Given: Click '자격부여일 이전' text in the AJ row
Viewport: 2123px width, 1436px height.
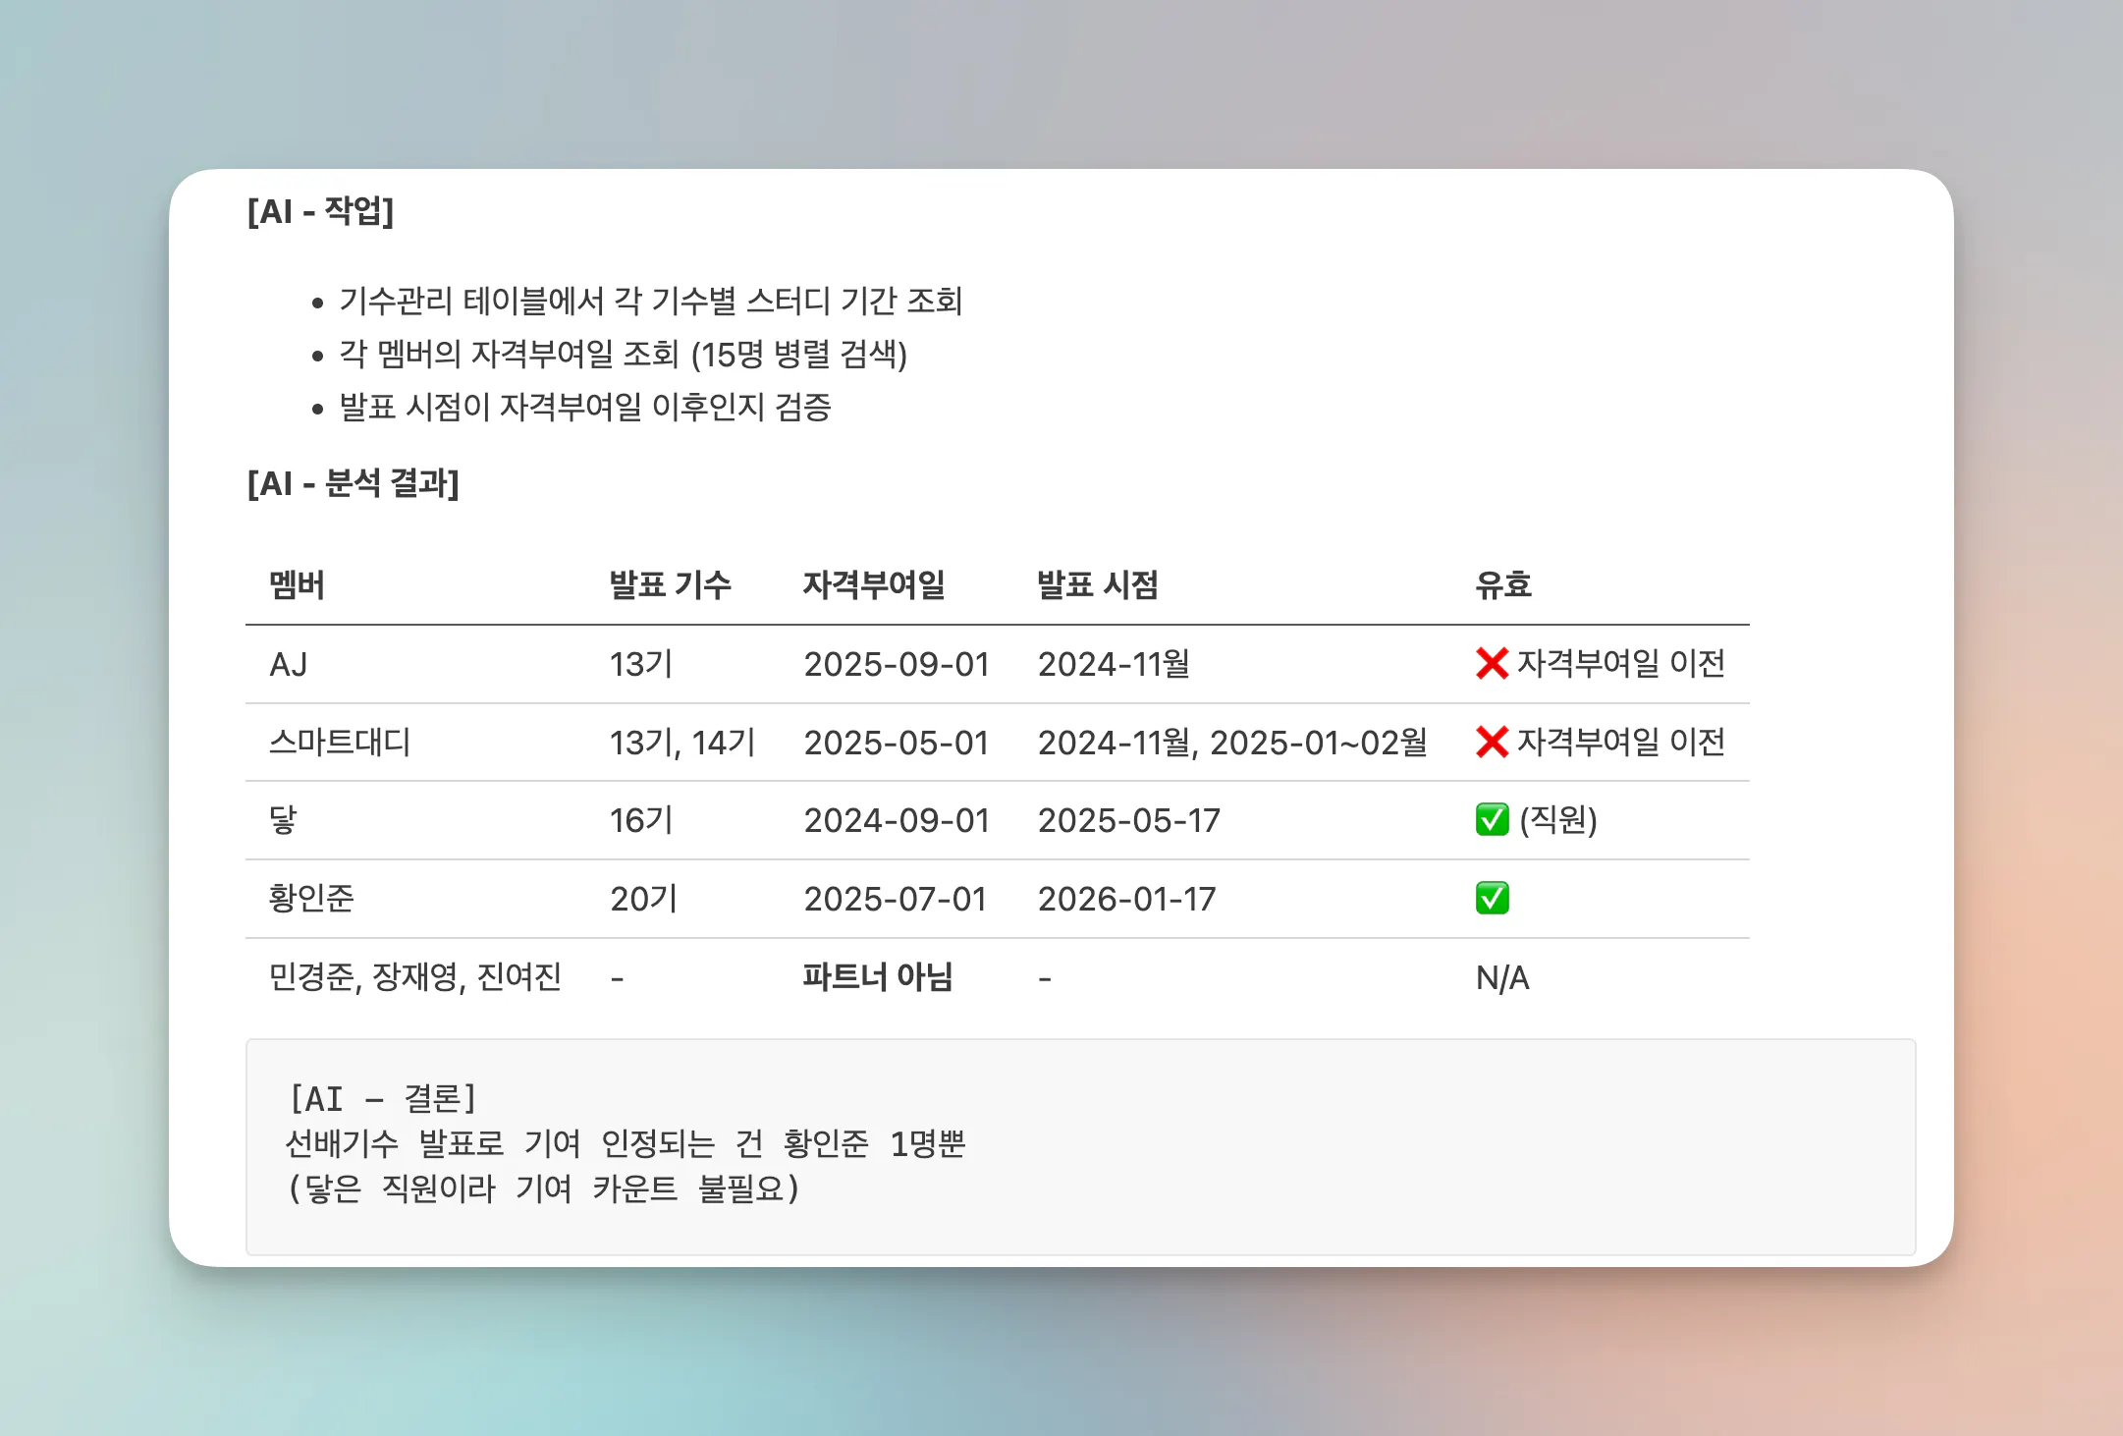Looking at the screenshot, I should [1621, 664].
